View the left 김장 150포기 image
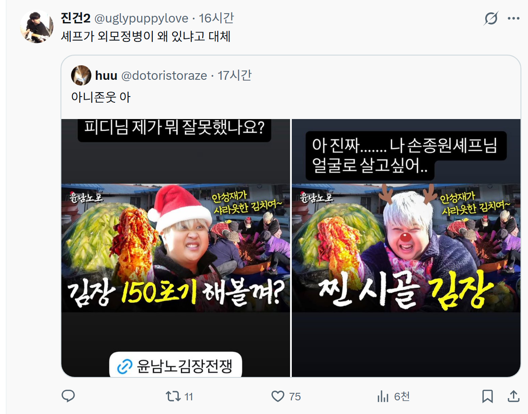 point(175,248)
